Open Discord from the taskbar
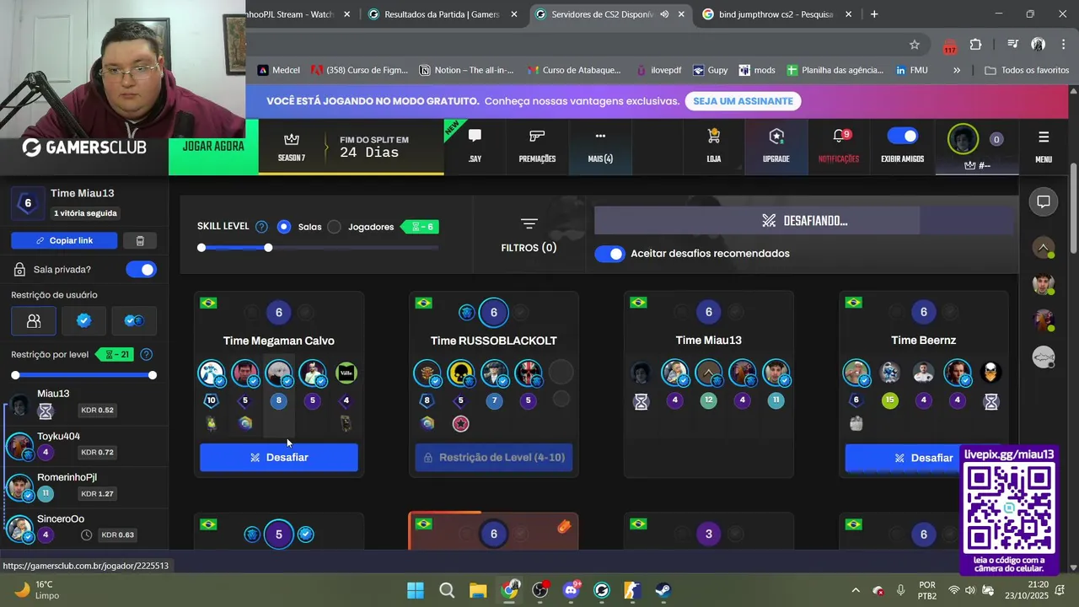 coord(571,590)
